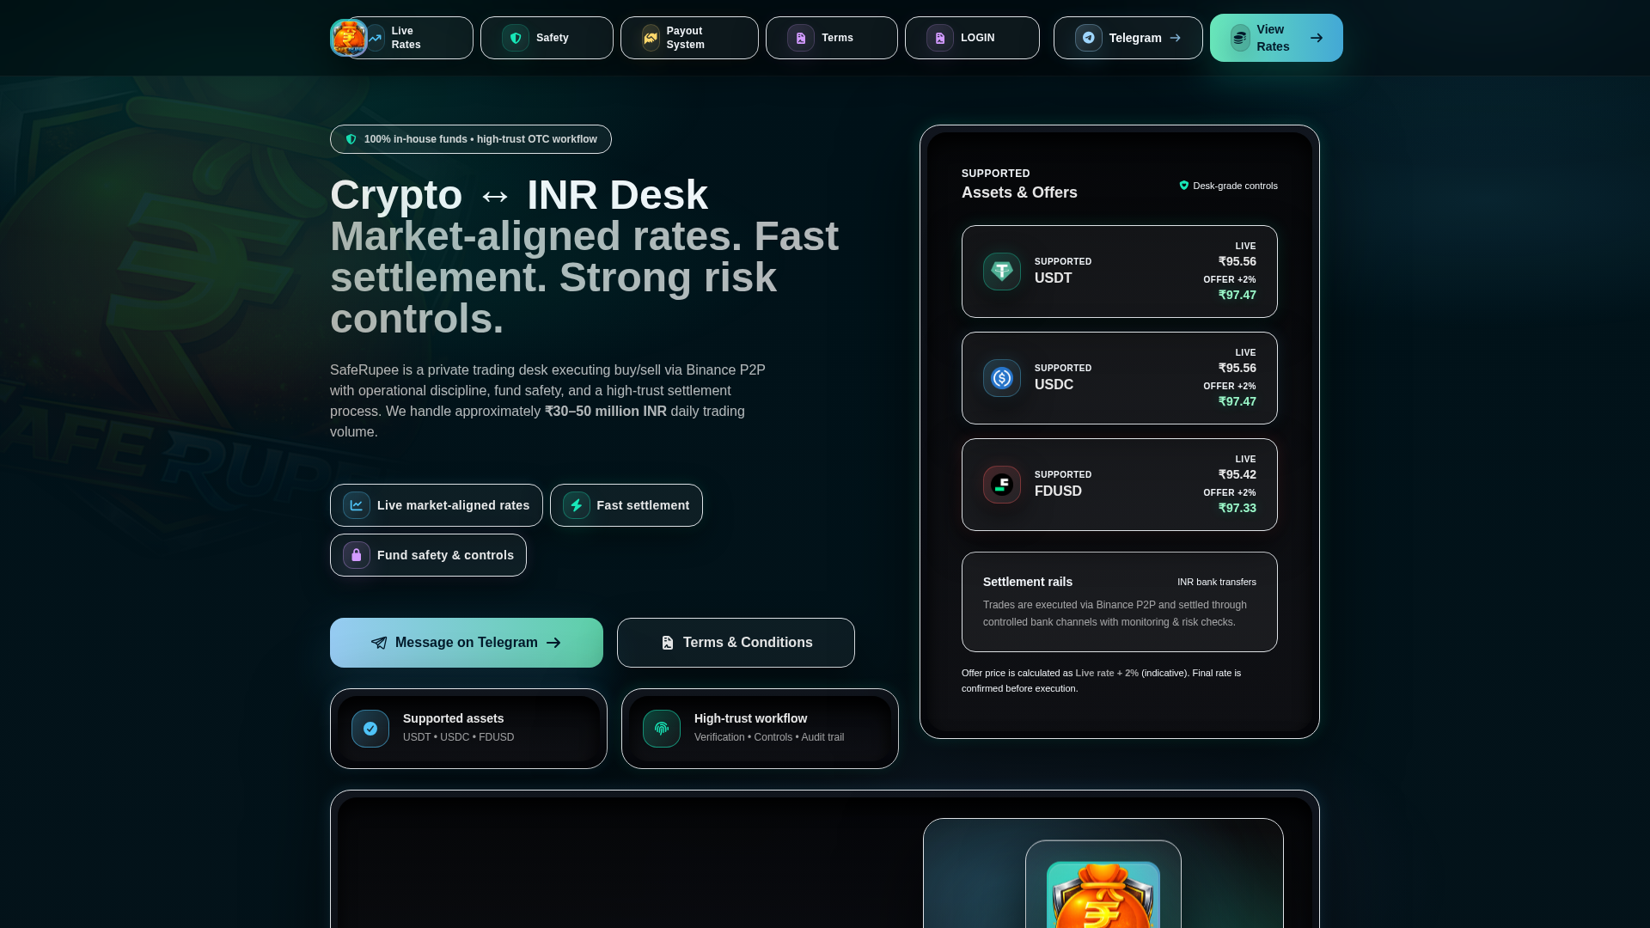The image size is (1650, 928).
Task: Click the lightning bolt icon in Fast settlement
Action: point(577,505)
